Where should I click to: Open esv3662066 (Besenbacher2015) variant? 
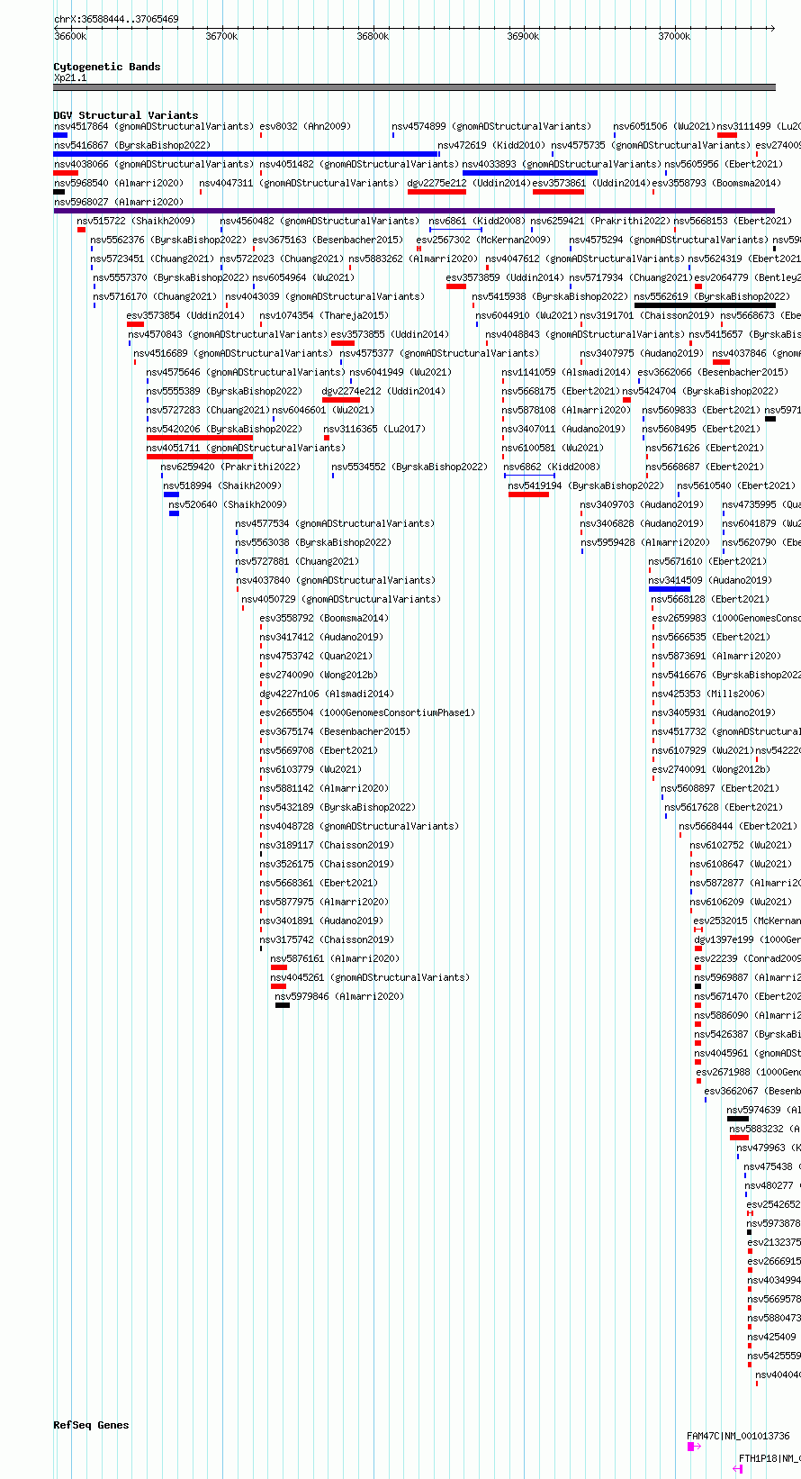click(x=713, y=372)
